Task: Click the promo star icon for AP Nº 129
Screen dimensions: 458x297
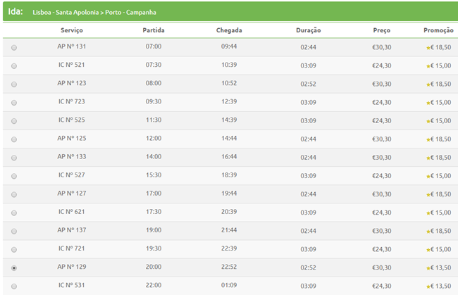Action: point(428,268)
